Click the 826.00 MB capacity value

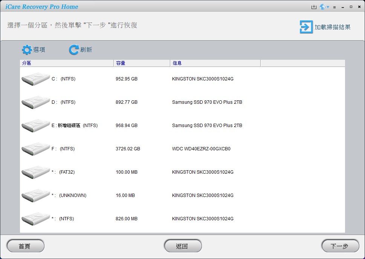pyautogui.click(x=127, y=218)
